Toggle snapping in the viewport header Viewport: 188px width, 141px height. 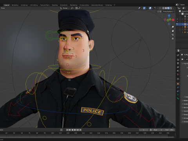click(76, 8)
